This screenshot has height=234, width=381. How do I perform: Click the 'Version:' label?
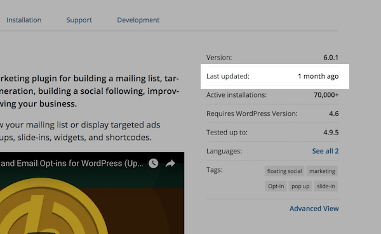click(219, 58)
